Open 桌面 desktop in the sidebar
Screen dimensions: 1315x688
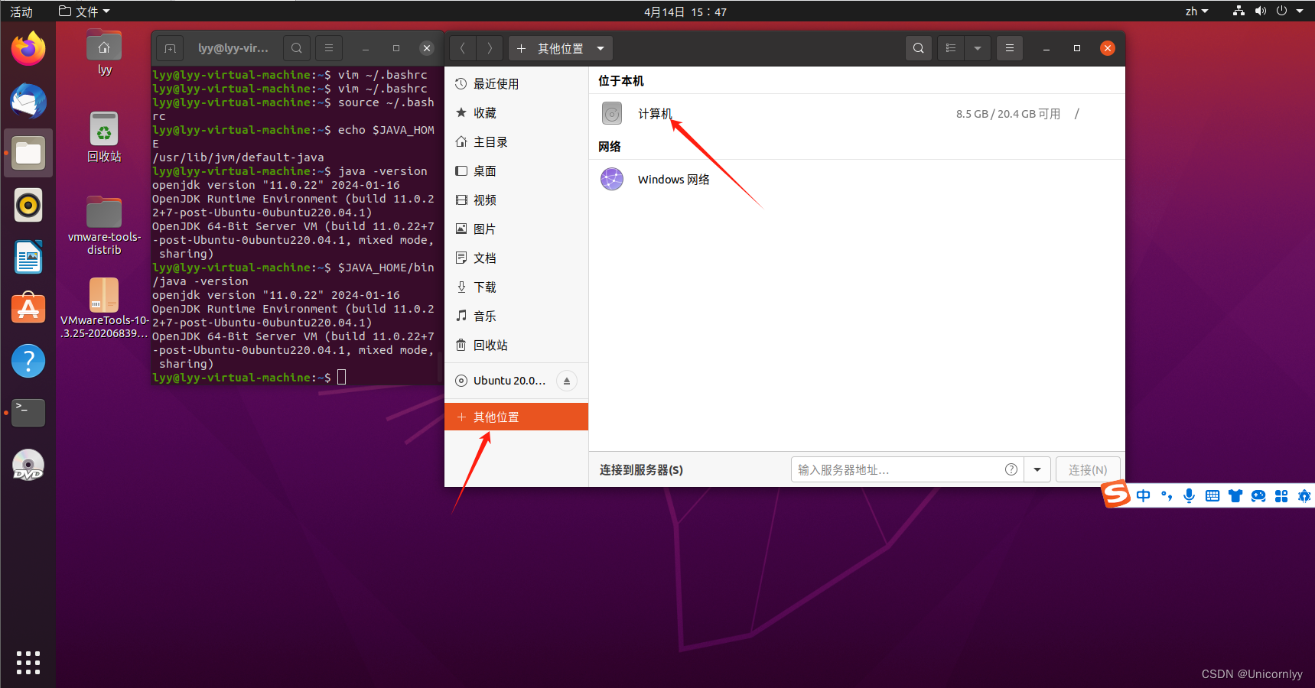click(516, 171)
